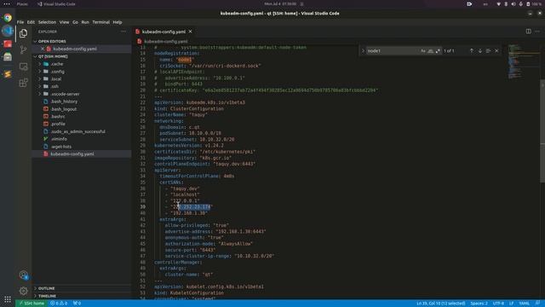Close kubeadm-config.yaml in Open Editors list
545x307 pixels.
[x=43, y=49]
